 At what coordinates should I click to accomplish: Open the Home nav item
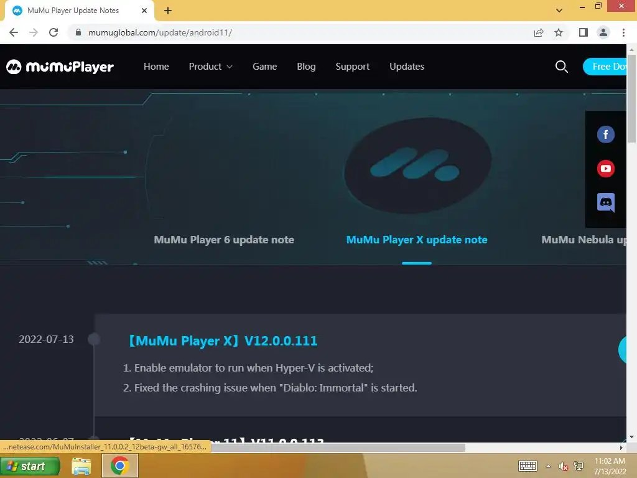156,67
